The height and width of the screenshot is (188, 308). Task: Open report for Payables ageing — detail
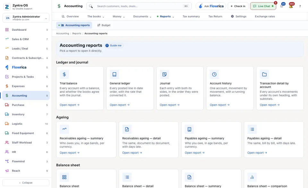(257, 153)
